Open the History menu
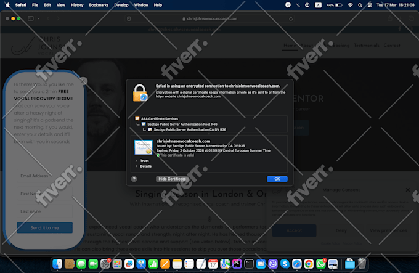 pyautogui.click(x=77, y=5)
